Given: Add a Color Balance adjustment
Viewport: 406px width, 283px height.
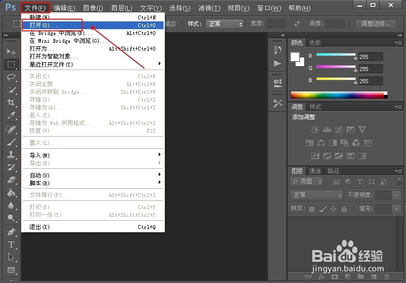Looking at the screenshot, I should [x=321, y=142].
